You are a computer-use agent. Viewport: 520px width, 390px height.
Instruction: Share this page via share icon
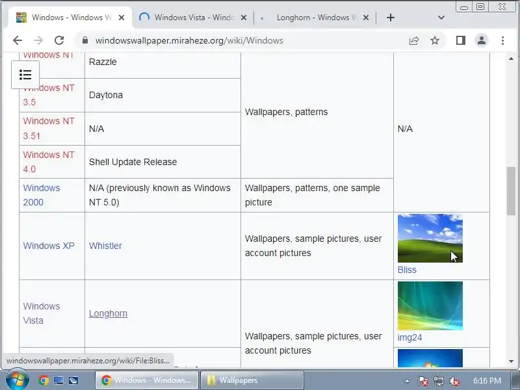tap(414, 40)
